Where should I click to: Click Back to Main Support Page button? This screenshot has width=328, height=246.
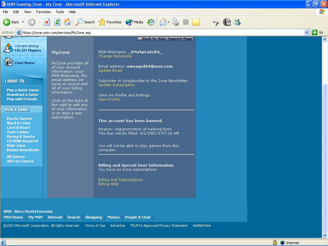165,38
